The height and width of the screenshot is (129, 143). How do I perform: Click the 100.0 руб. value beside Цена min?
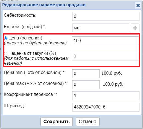112,73
